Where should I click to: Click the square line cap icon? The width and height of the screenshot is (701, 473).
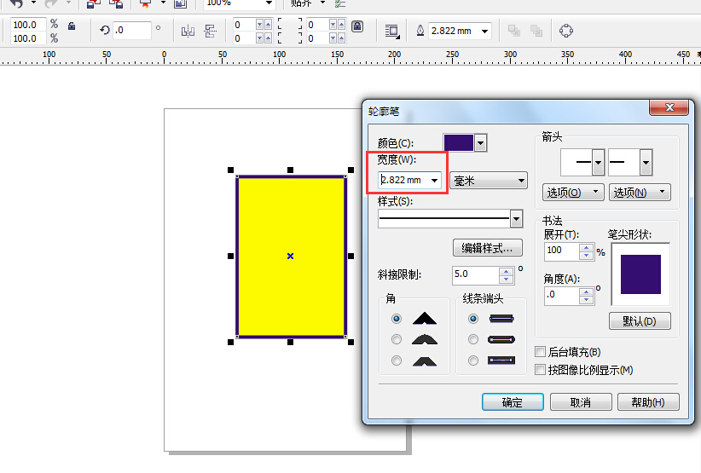(x=501, y=319)
